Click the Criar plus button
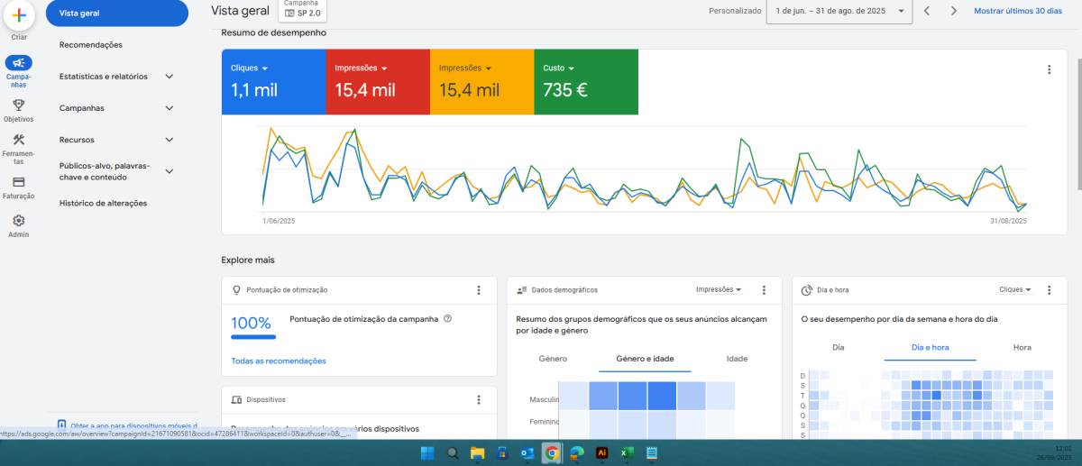Viewport: 1082px width, 466px height. click(19, 14)
